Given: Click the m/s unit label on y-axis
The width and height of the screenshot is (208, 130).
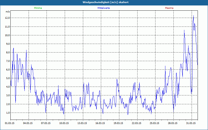Looking at the screenshot, I should (x=8, y=12).
